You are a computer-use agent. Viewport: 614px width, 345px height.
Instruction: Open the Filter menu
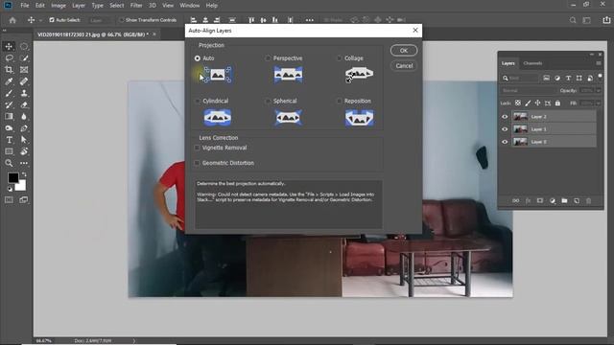(x=136, y=6)
